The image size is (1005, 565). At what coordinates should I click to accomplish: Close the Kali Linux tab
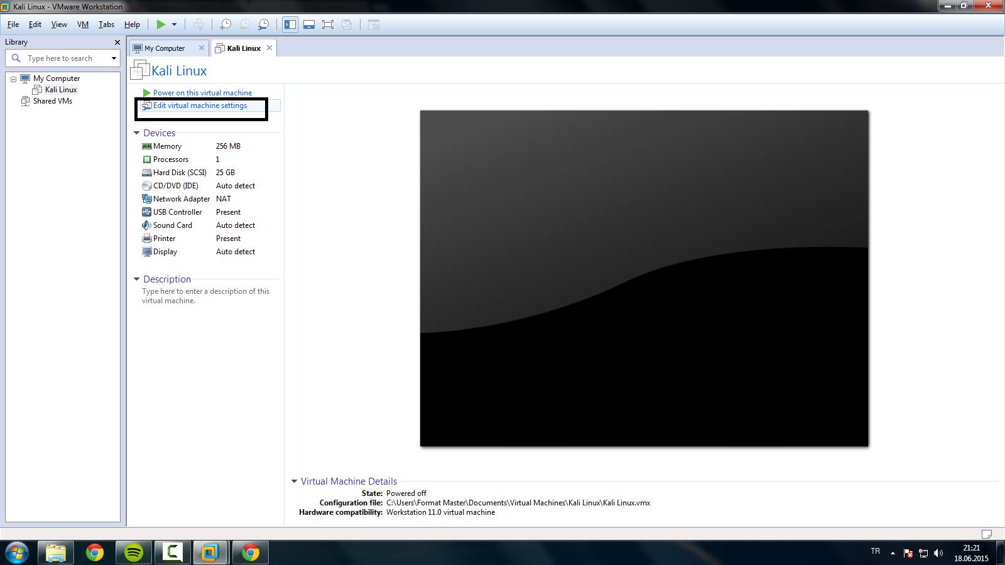pos(269,48)
